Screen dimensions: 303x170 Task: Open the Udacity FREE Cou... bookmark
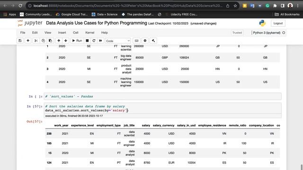pyautogui.click(x=181, y=14)
